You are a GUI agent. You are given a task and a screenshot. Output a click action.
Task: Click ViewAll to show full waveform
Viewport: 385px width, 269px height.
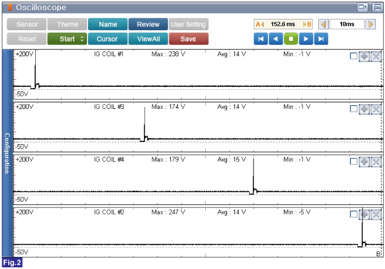coord(148,39)
